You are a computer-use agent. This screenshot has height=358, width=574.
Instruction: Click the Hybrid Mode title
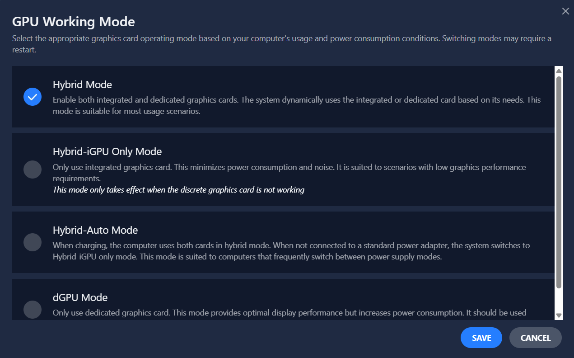coord(82,85)
